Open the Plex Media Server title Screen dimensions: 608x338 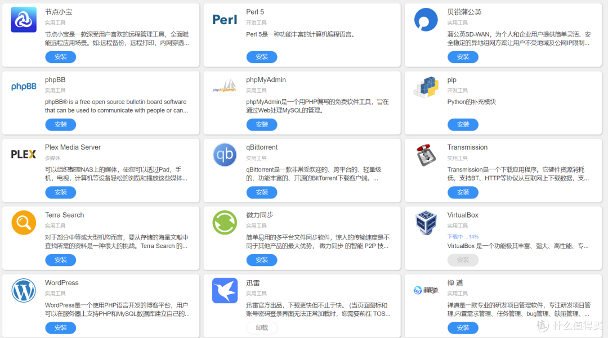click(x=73, y=147)
